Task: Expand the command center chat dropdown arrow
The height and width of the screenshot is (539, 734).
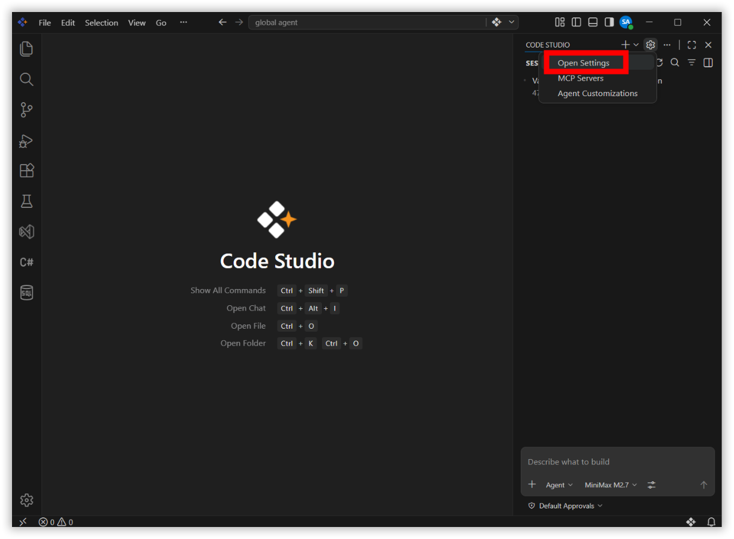Action: [x=512, y=22]
